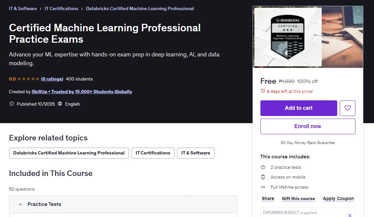Click the 'Published 10/2025' text
This screenshot has width=374, height=217.
(36, 104)
